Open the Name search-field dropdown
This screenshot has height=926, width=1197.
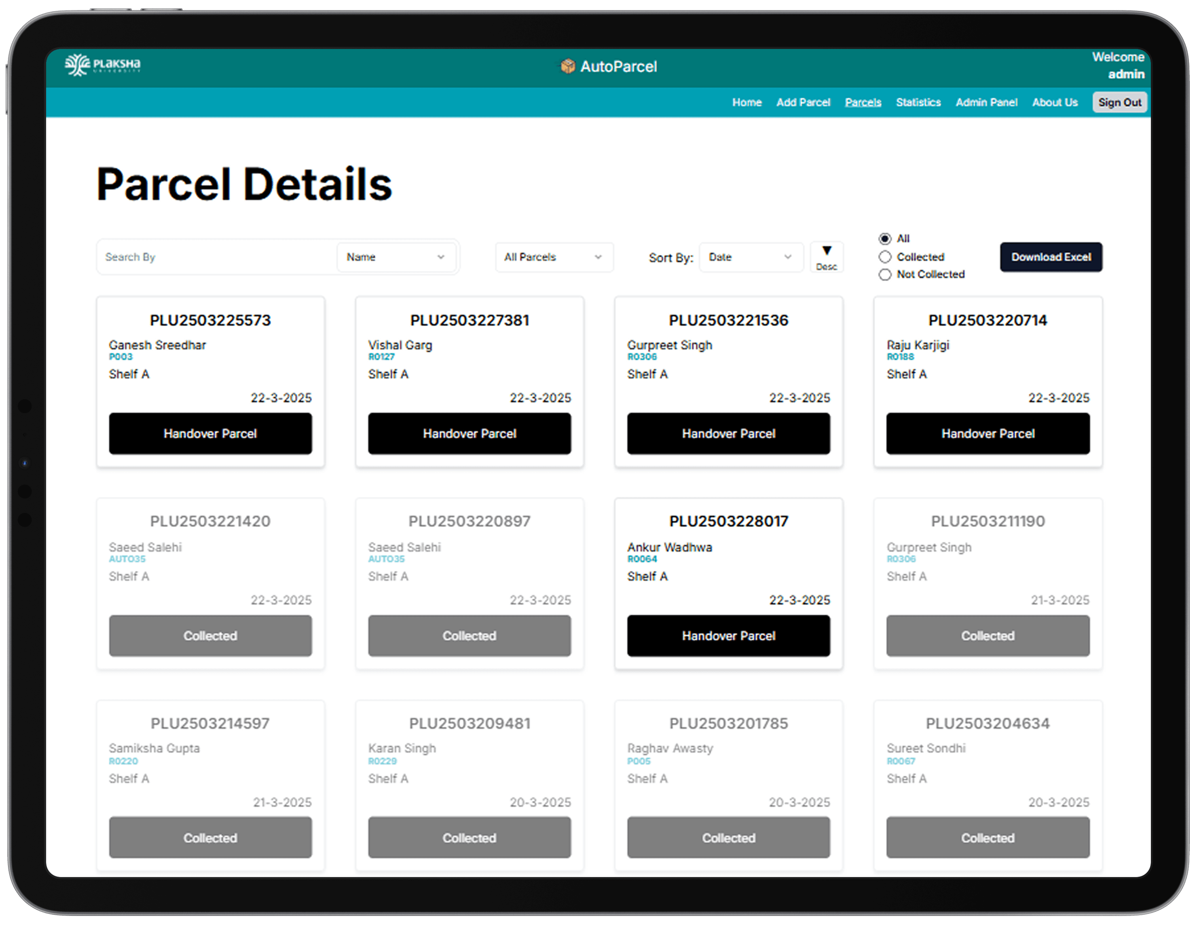coord(396,257)
